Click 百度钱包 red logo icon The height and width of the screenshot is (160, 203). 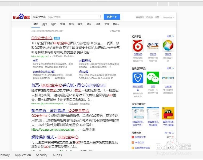138,46
